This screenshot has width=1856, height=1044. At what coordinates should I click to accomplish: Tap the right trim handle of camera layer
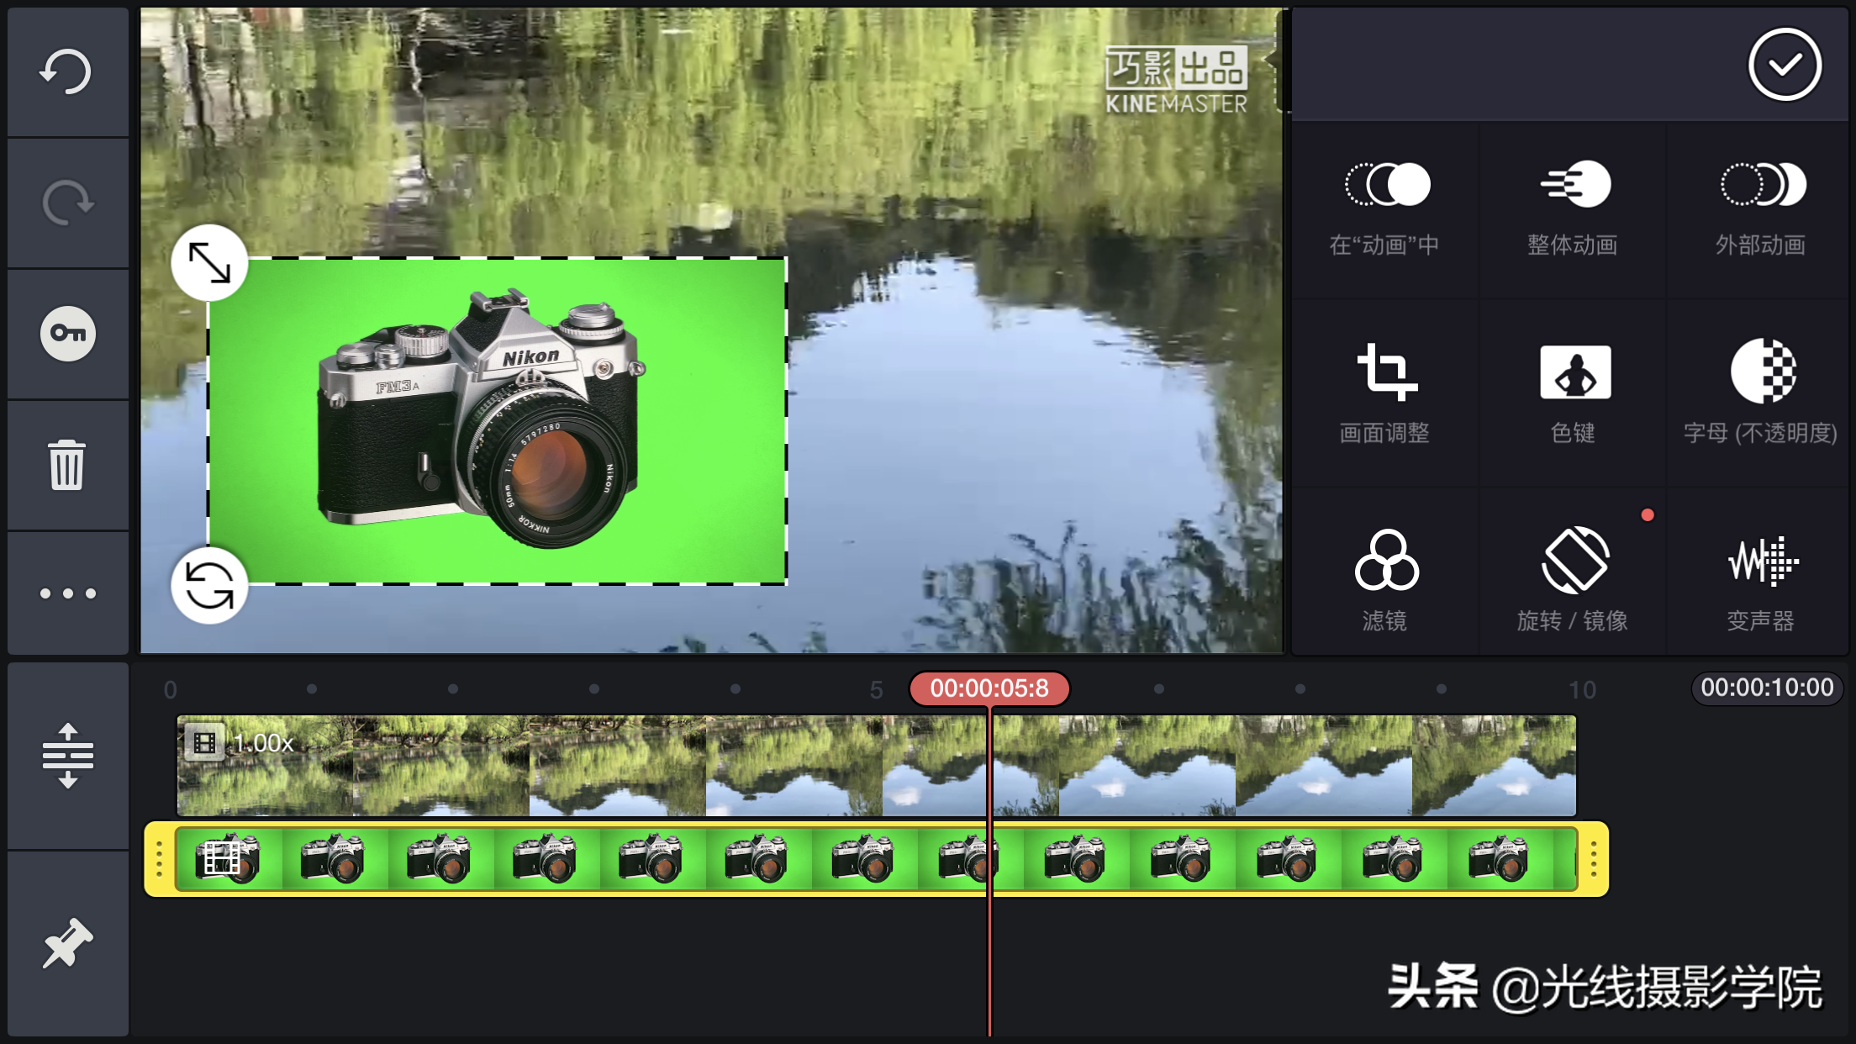click(x=1593, y=859)
